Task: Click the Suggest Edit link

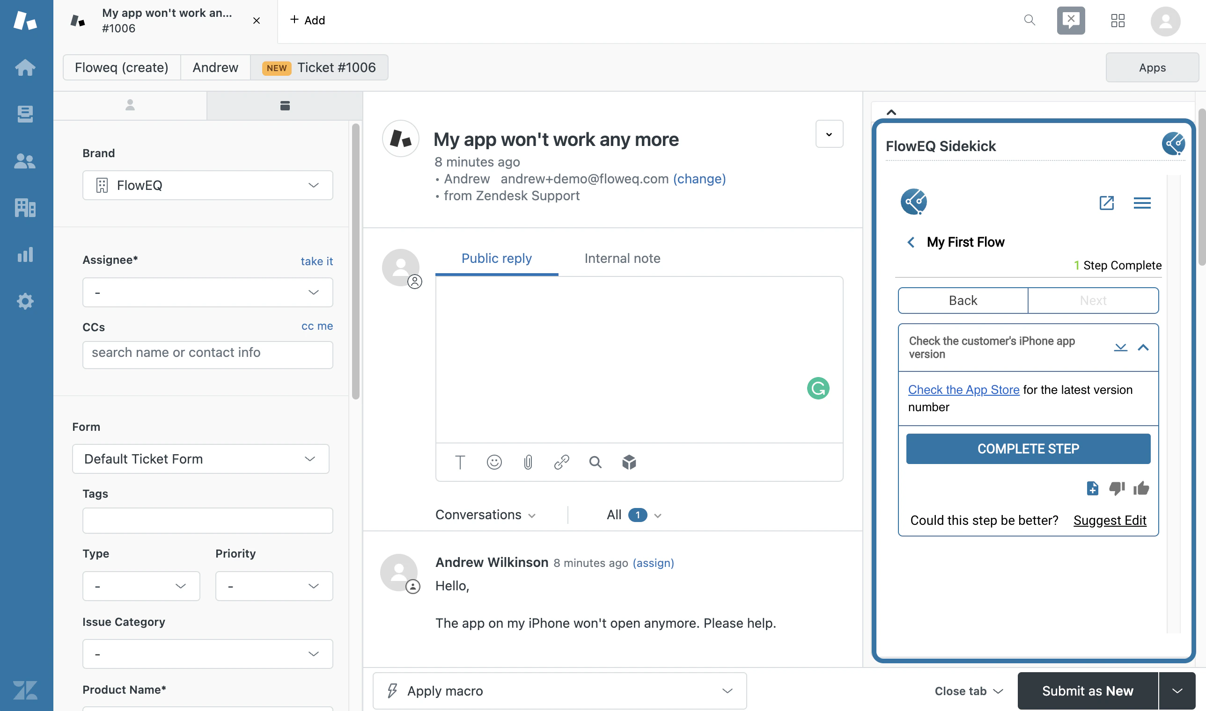Action: 1110,520
